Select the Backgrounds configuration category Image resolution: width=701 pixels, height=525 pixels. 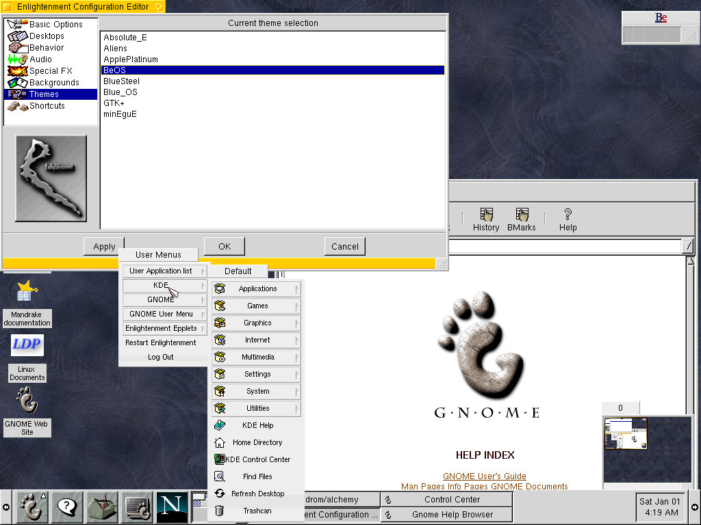click(53, 83)
